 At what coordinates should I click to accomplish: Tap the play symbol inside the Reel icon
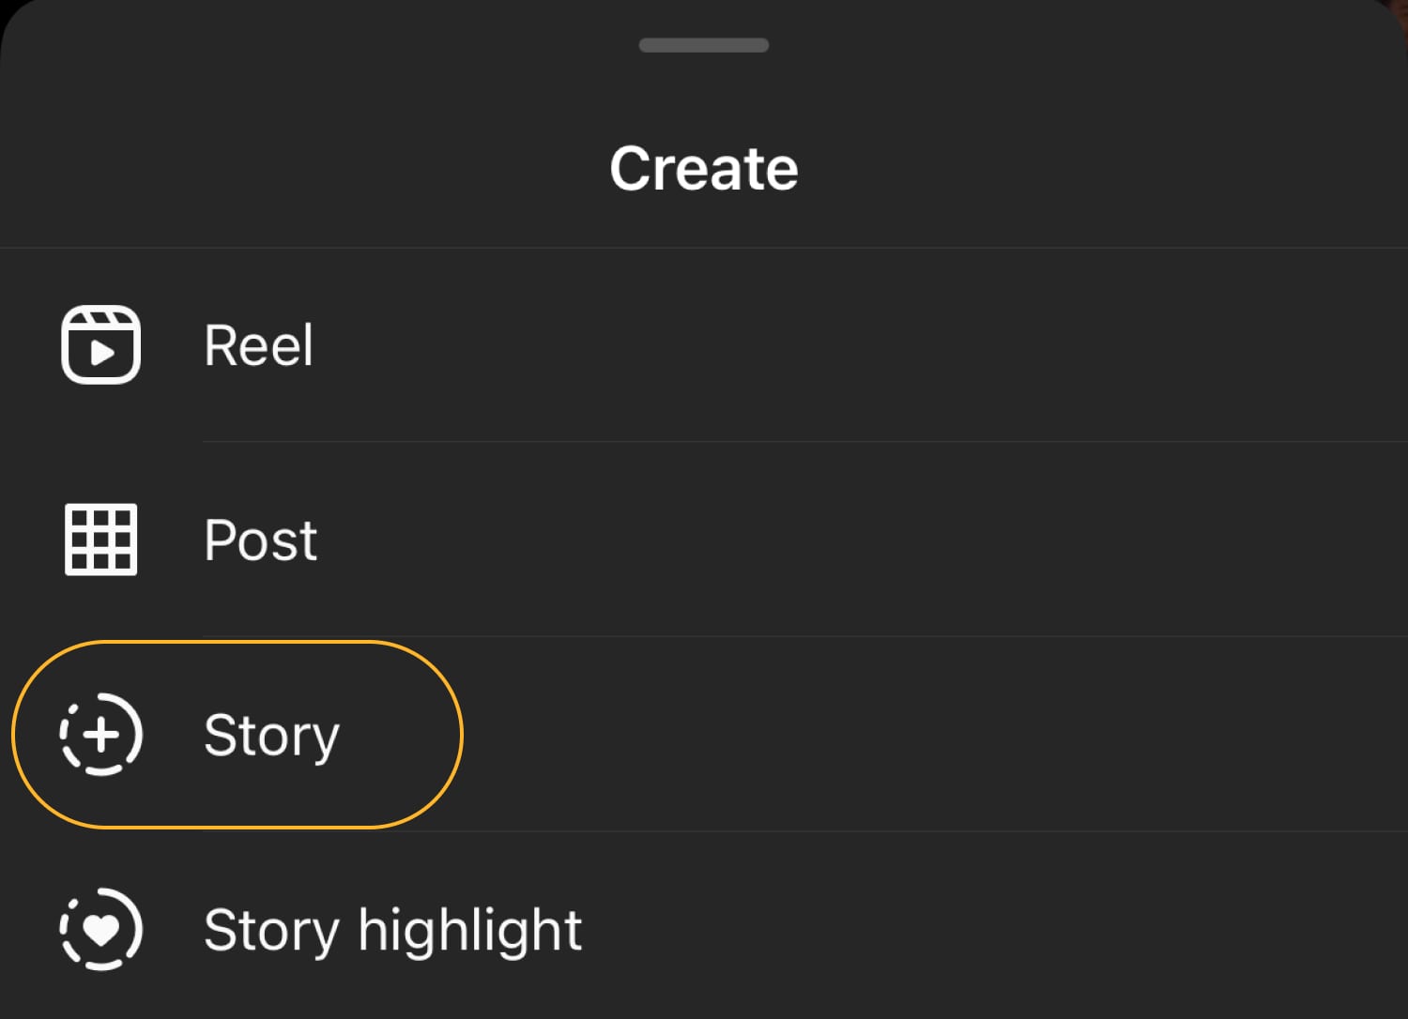coord(103,350)
